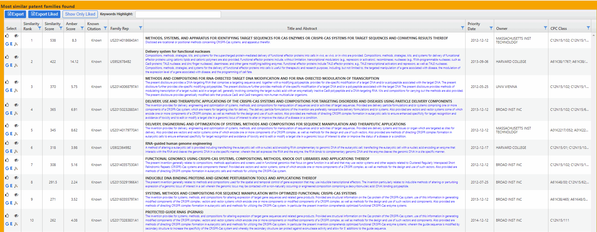Click owner cell 'UNIV VIENNA'
Image resolution: width=597 pixels, height=232 pixels.
[x=506, y=87]
